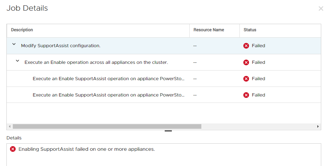Click the horizontal scrollbar thumb

tap(107, 127)
